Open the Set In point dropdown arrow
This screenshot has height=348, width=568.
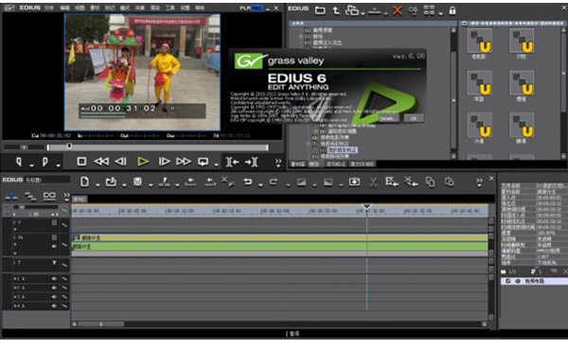point(31,165)
